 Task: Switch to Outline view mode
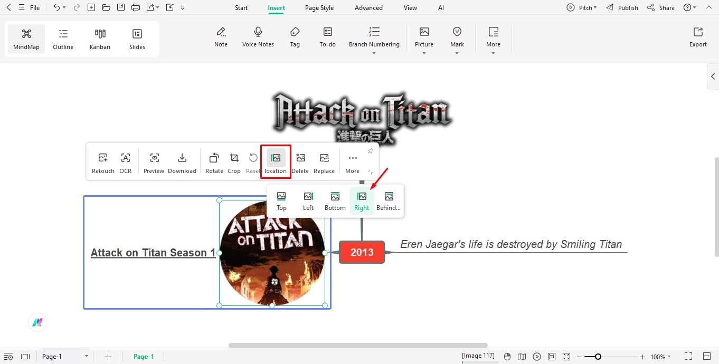click(x=63, y=39)
